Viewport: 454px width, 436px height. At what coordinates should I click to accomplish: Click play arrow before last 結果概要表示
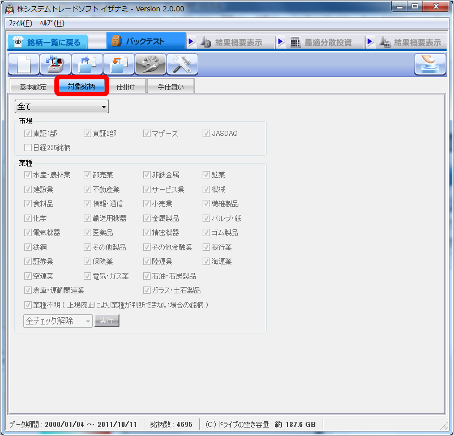370,42
